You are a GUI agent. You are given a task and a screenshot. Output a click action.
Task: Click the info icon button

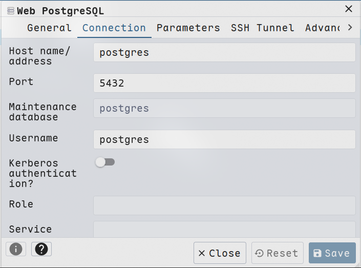tap(16, 249)
